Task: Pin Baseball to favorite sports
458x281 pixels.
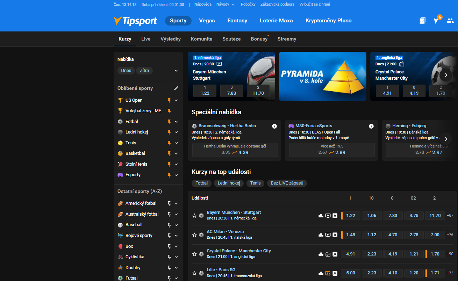Action: click(x=169, y=225)
